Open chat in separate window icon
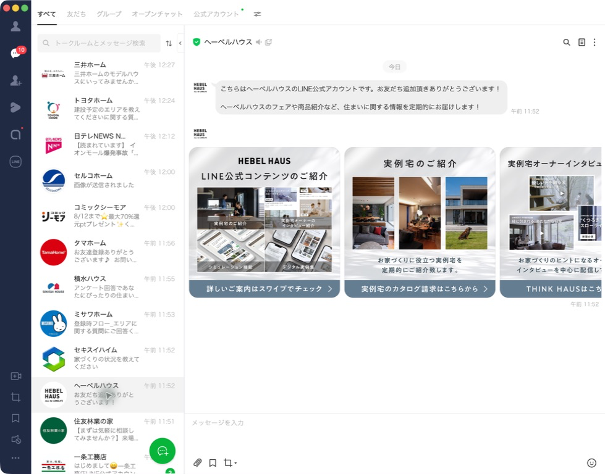Screen dimensions: 605x474 click(x=268, y=42)
